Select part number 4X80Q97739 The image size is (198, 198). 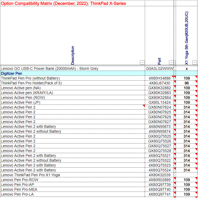[160, 185]
